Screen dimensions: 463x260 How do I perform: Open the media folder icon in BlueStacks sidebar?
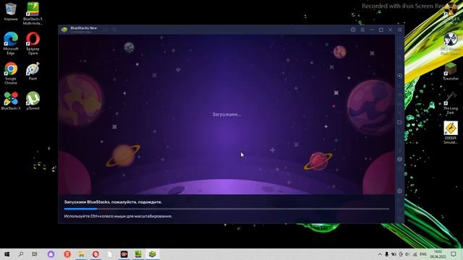coord(399,122)
